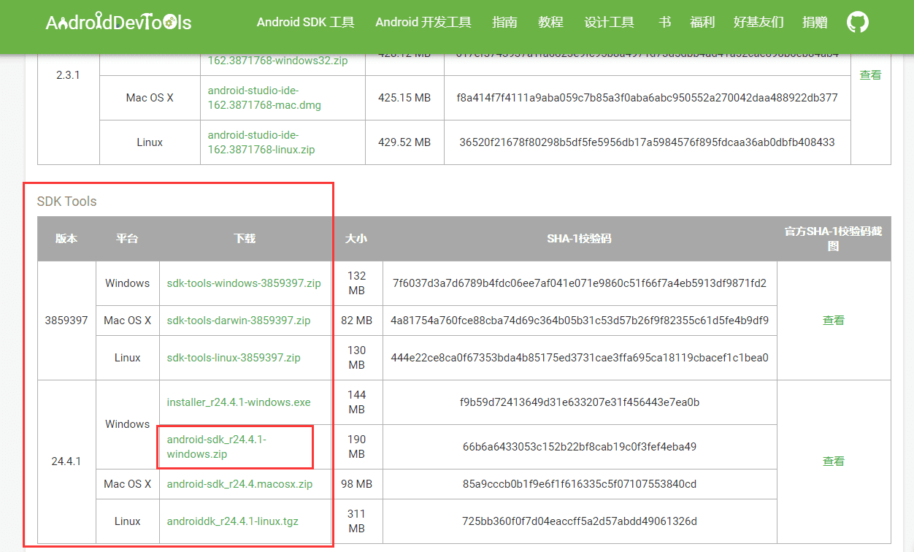The height and width of the screenshot is (552, 914).
Task: Download androiddk_r24.4.1-linux.tgz
Action: pyautogui.click(x=233, y=521)
